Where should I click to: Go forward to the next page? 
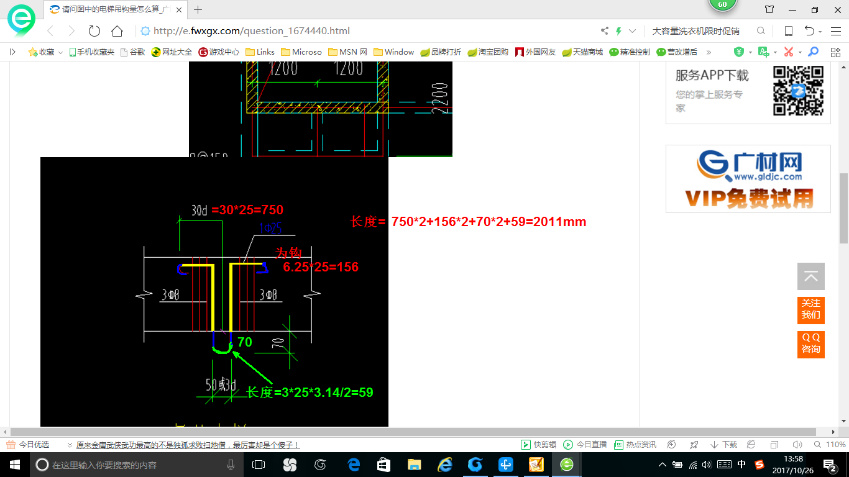click(x=71, y=31)
